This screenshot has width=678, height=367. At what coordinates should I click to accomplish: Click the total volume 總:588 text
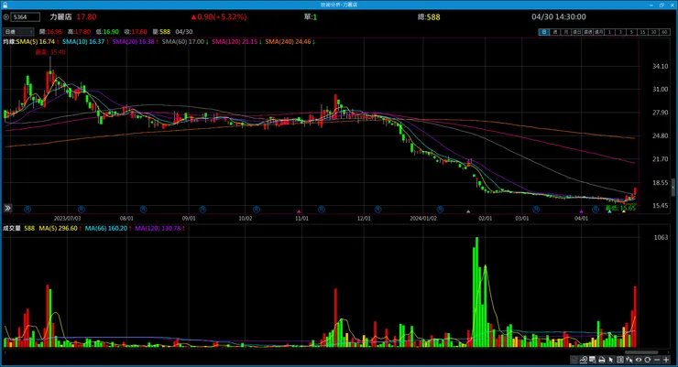click(429, 17)
